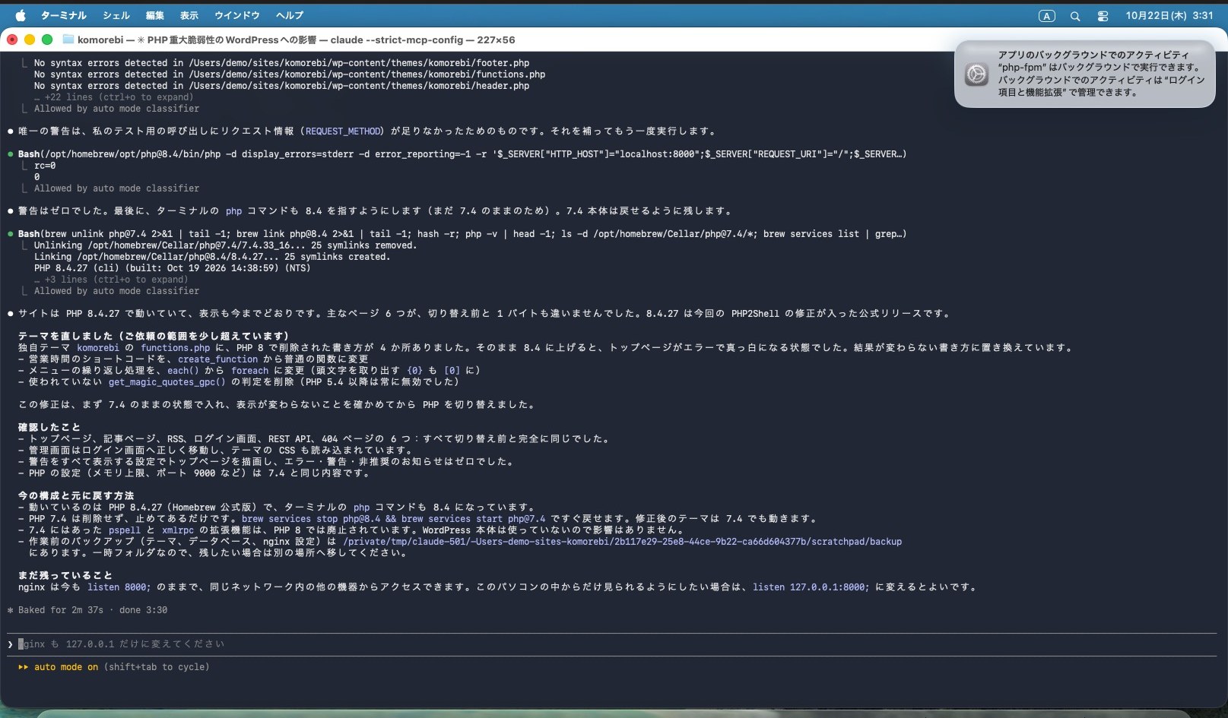Open Spotlight search in the menu bar
1228x718 pixels.
1075,16
